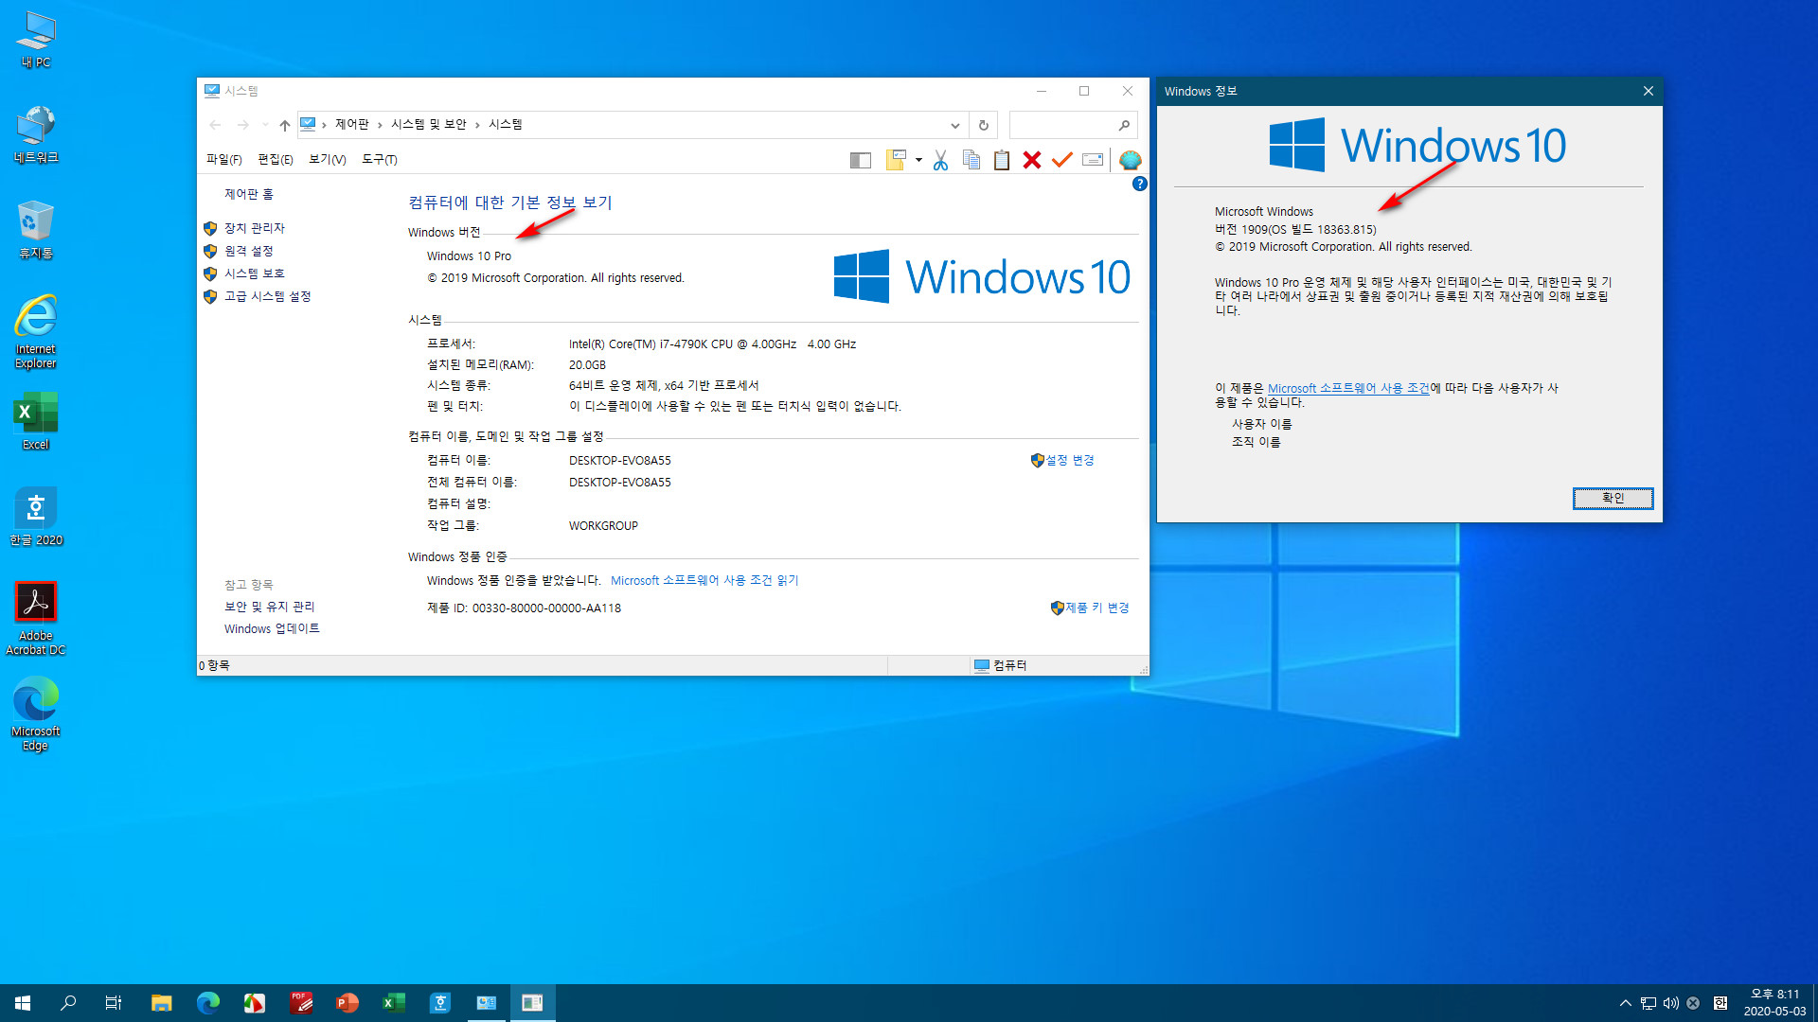The height and width of the screenshot is (1022, 1818).
Task: Click the network tray icon
Action: point(1649,1003)
